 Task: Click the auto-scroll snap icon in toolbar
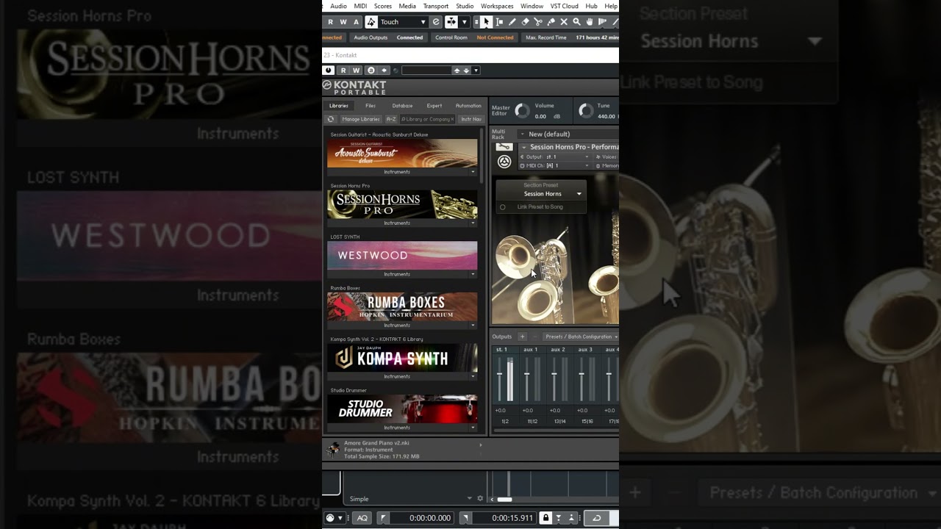(x=451, y=22)
